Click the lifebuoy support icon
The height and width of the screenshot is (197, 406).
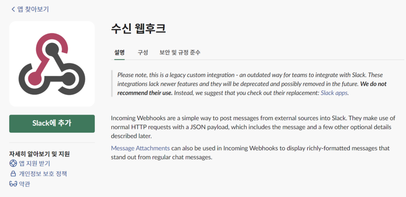click(13, 164)
